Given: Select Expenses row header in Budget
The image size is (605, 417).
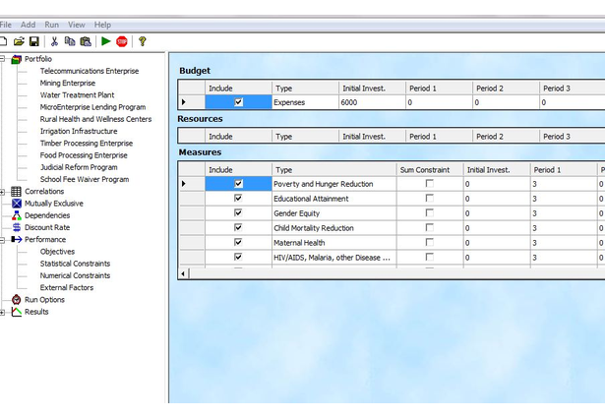Looking at the screenshot, I should pos(192,102).
